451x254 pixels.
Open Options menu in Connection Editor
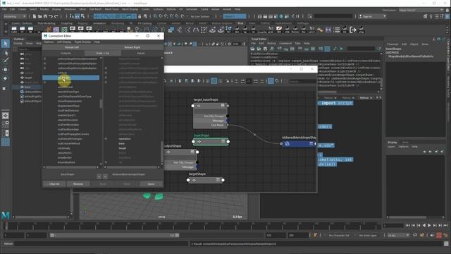(x=49, y=42)
